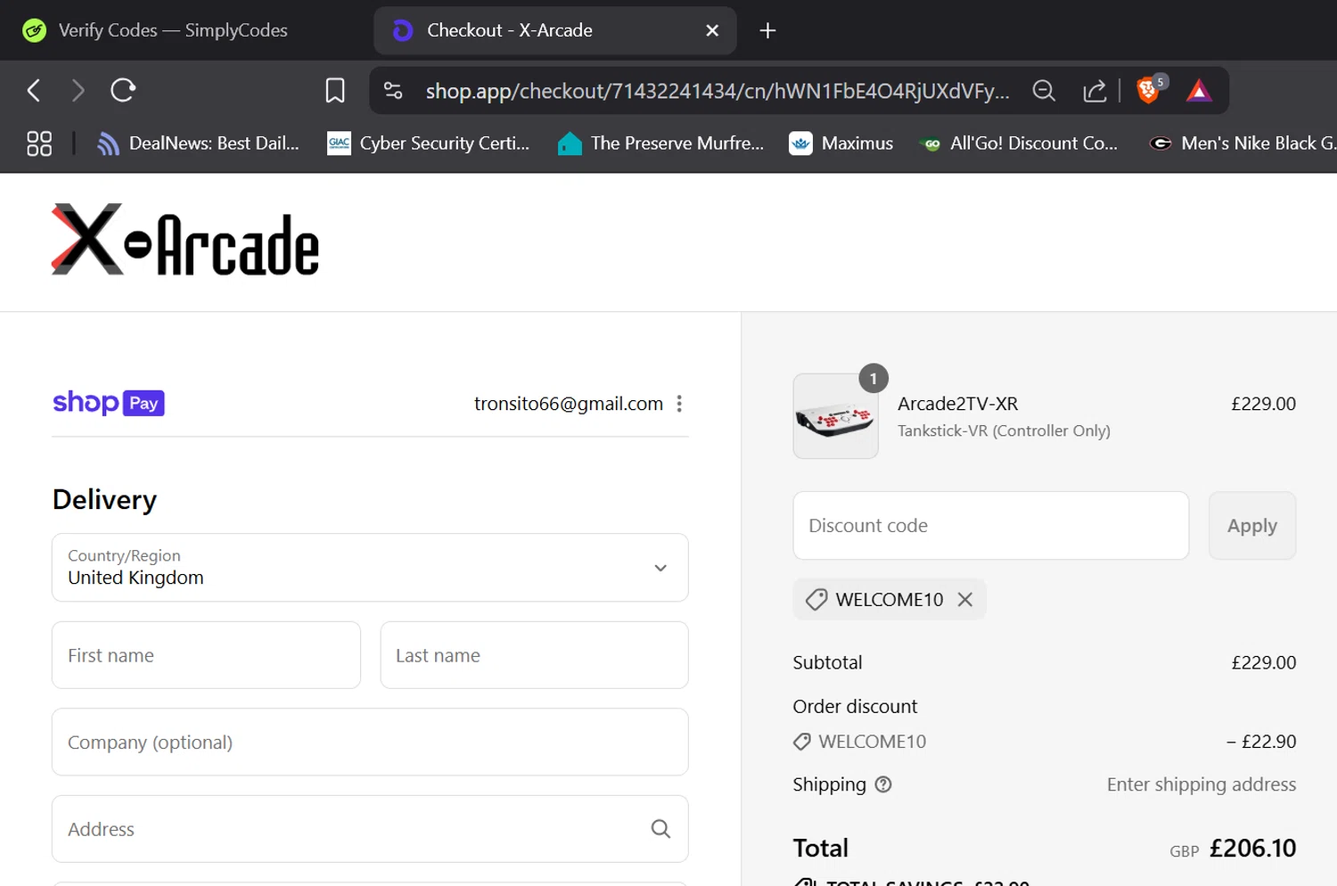This screenshot has height=886, width=1337.
Task: Reload the checkout page
Action: (x=123, y=90)
